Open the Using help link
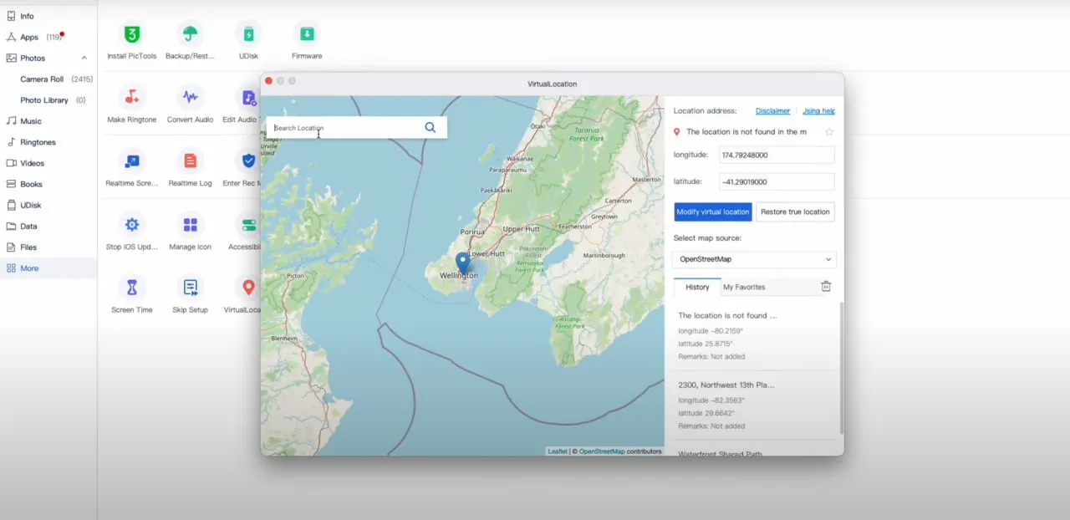The image size is (1070, 520). coord(818,110)
